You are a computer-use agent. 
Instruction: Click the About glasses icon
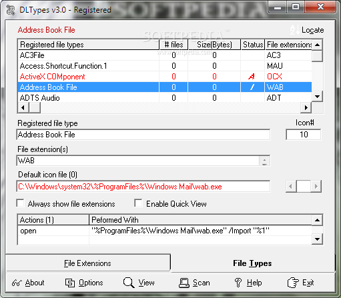(x=17, y=283)
